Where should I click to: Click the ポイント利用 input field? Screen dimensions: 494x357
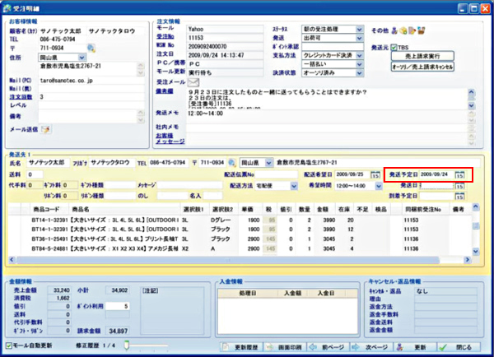pyautogui.click(x=117, y=306)
